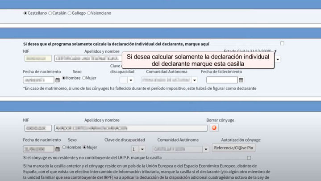This screenshot has height=181, width=321.
Task: Set declarant sex to Mujer
Action: click(x=83, y=78)
